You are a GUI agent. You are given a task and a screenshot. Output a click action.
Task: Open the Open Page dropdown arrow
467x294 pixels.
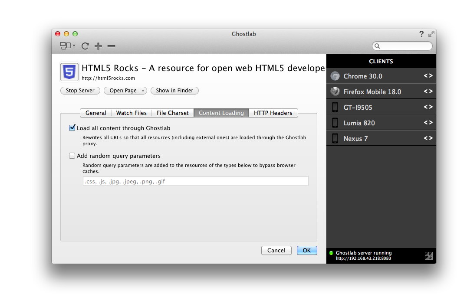[x=143, y=91]
